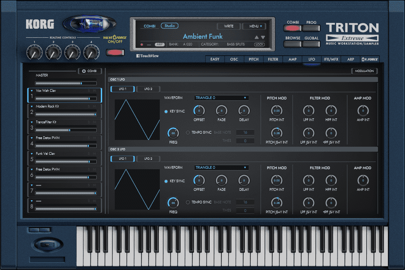Enable Tempo Sync for OSC 2 LFO
Screen dimensions: 405x270
pyautogui.click(x=188, y=202)
